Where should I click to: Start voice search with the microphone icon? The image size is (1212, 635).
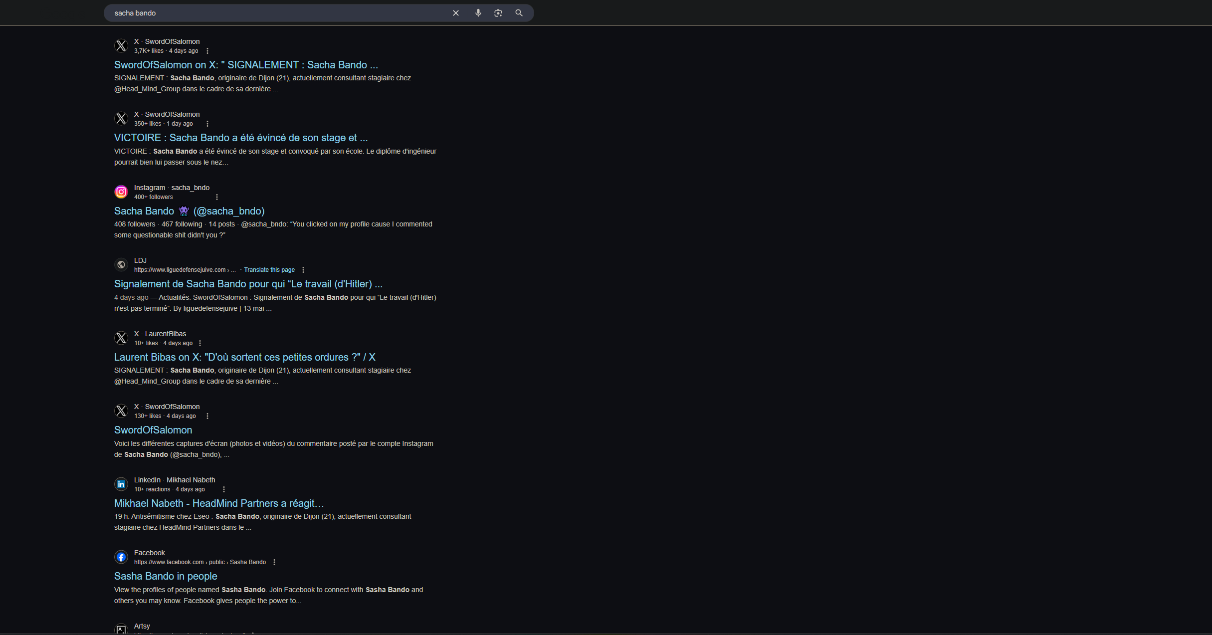coord(478,13)
